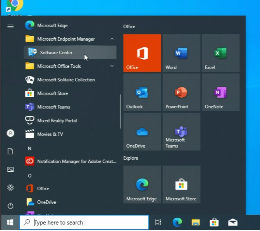Open Microsoft Store from the taskbar

tap(214, 222)
